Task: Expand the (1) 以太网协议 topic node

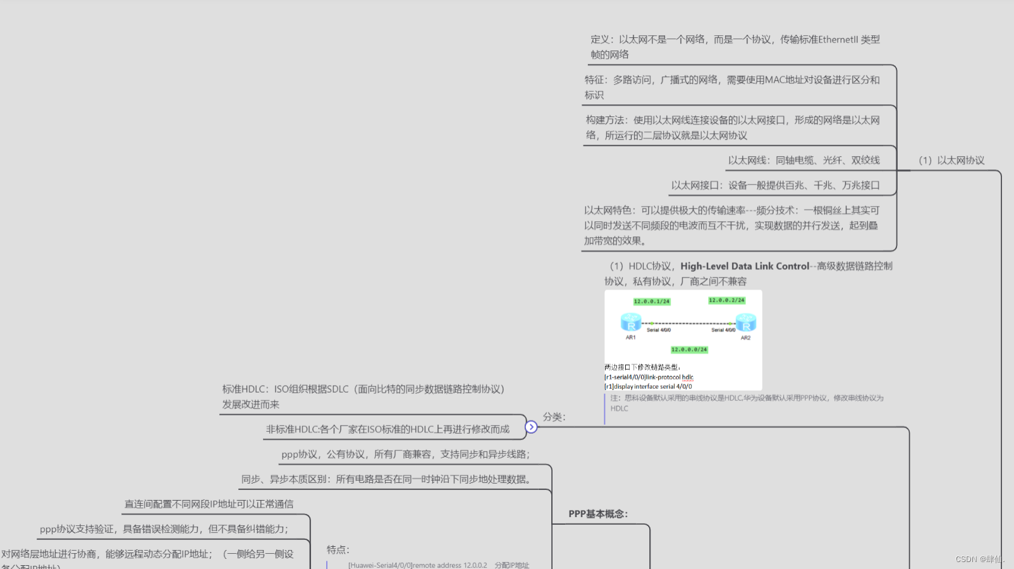Action: [x=951, y=161]
